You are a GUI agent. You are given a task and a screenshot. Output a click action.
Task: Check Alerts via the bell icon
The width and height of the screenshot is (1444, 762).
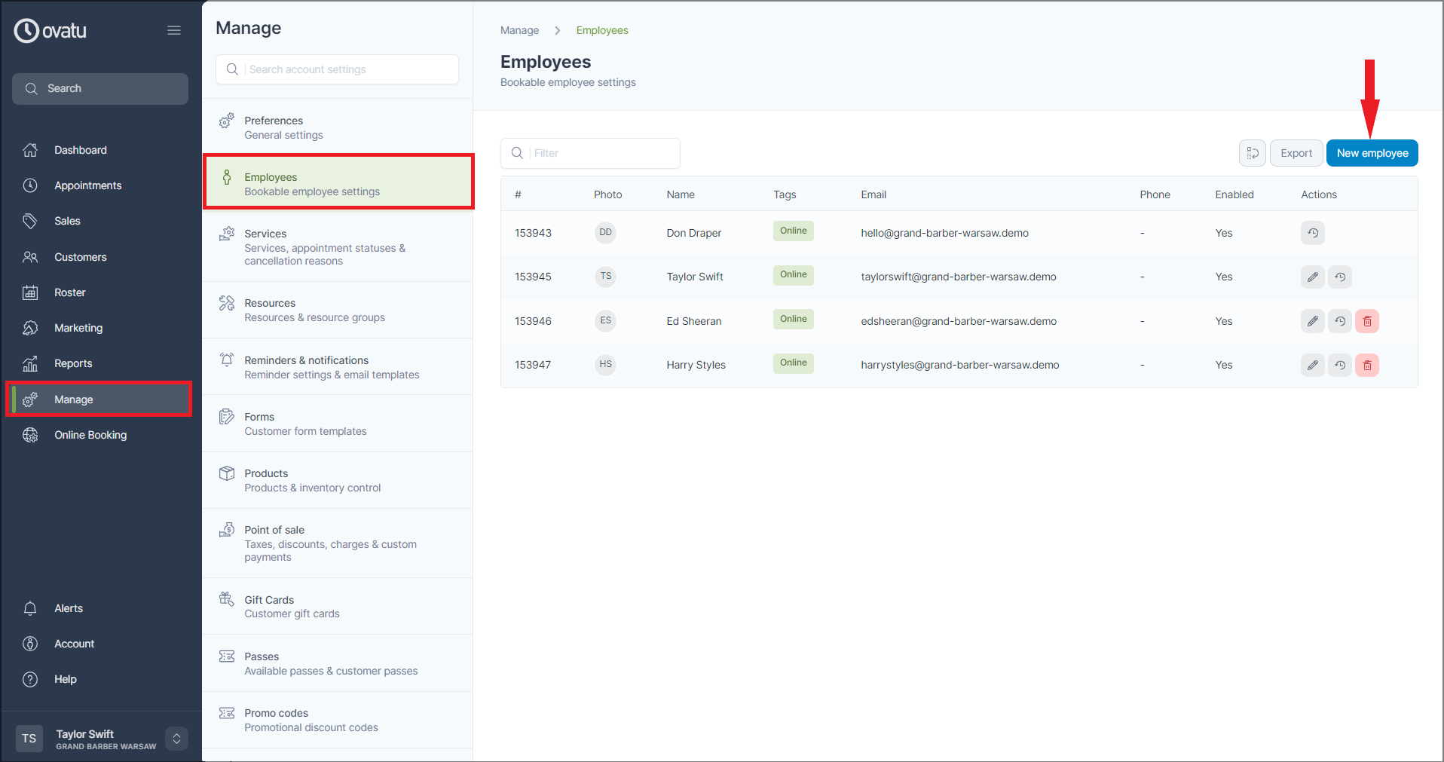click(30, 608)
